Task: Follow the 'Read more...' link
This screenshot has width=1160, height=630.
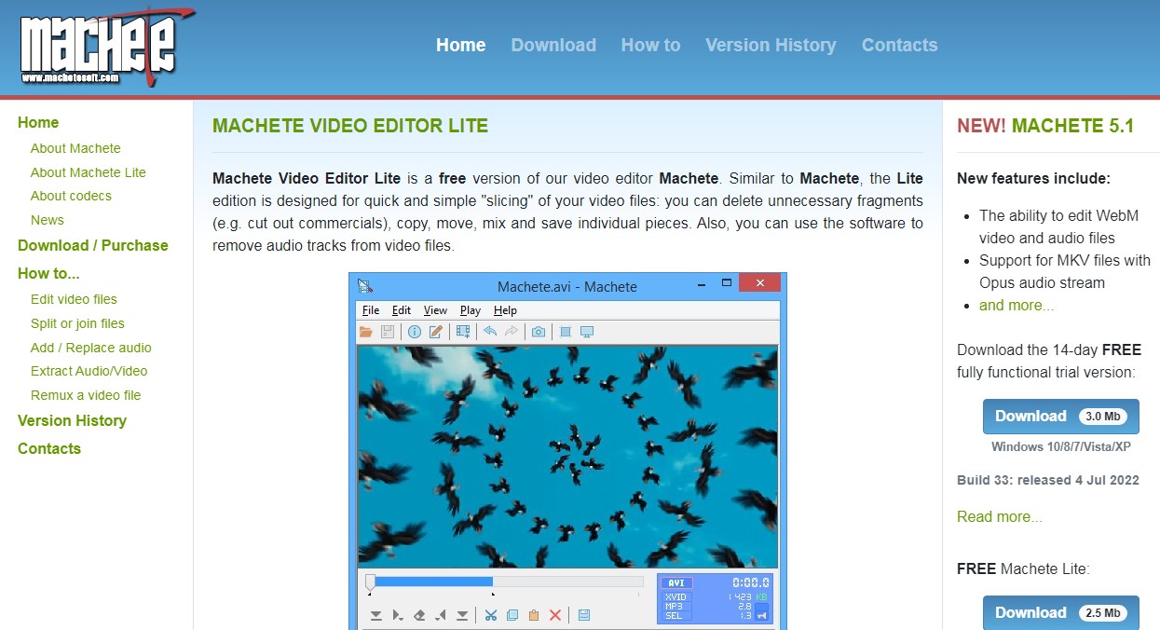Action: (1000, 516)
